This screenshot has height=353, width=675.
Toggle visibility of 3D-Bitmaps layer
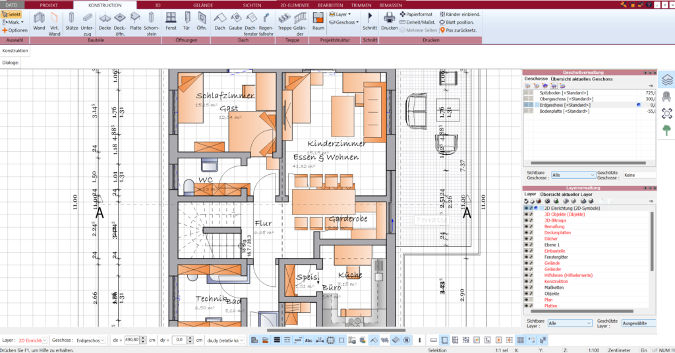527,220
